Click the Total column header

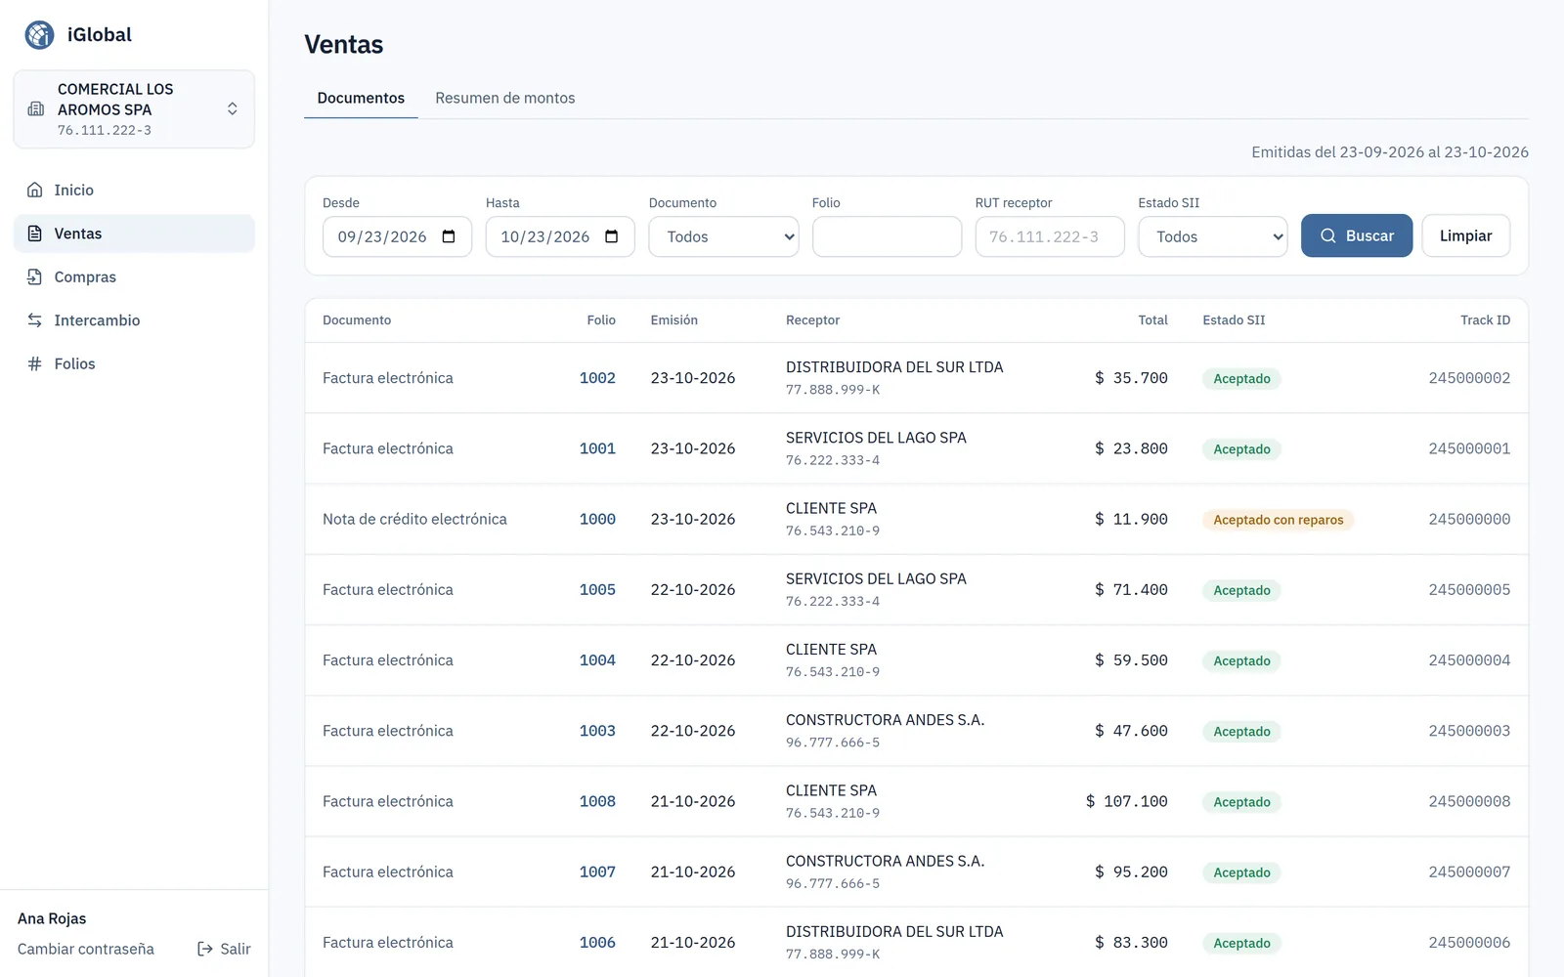coord(1152,320)
